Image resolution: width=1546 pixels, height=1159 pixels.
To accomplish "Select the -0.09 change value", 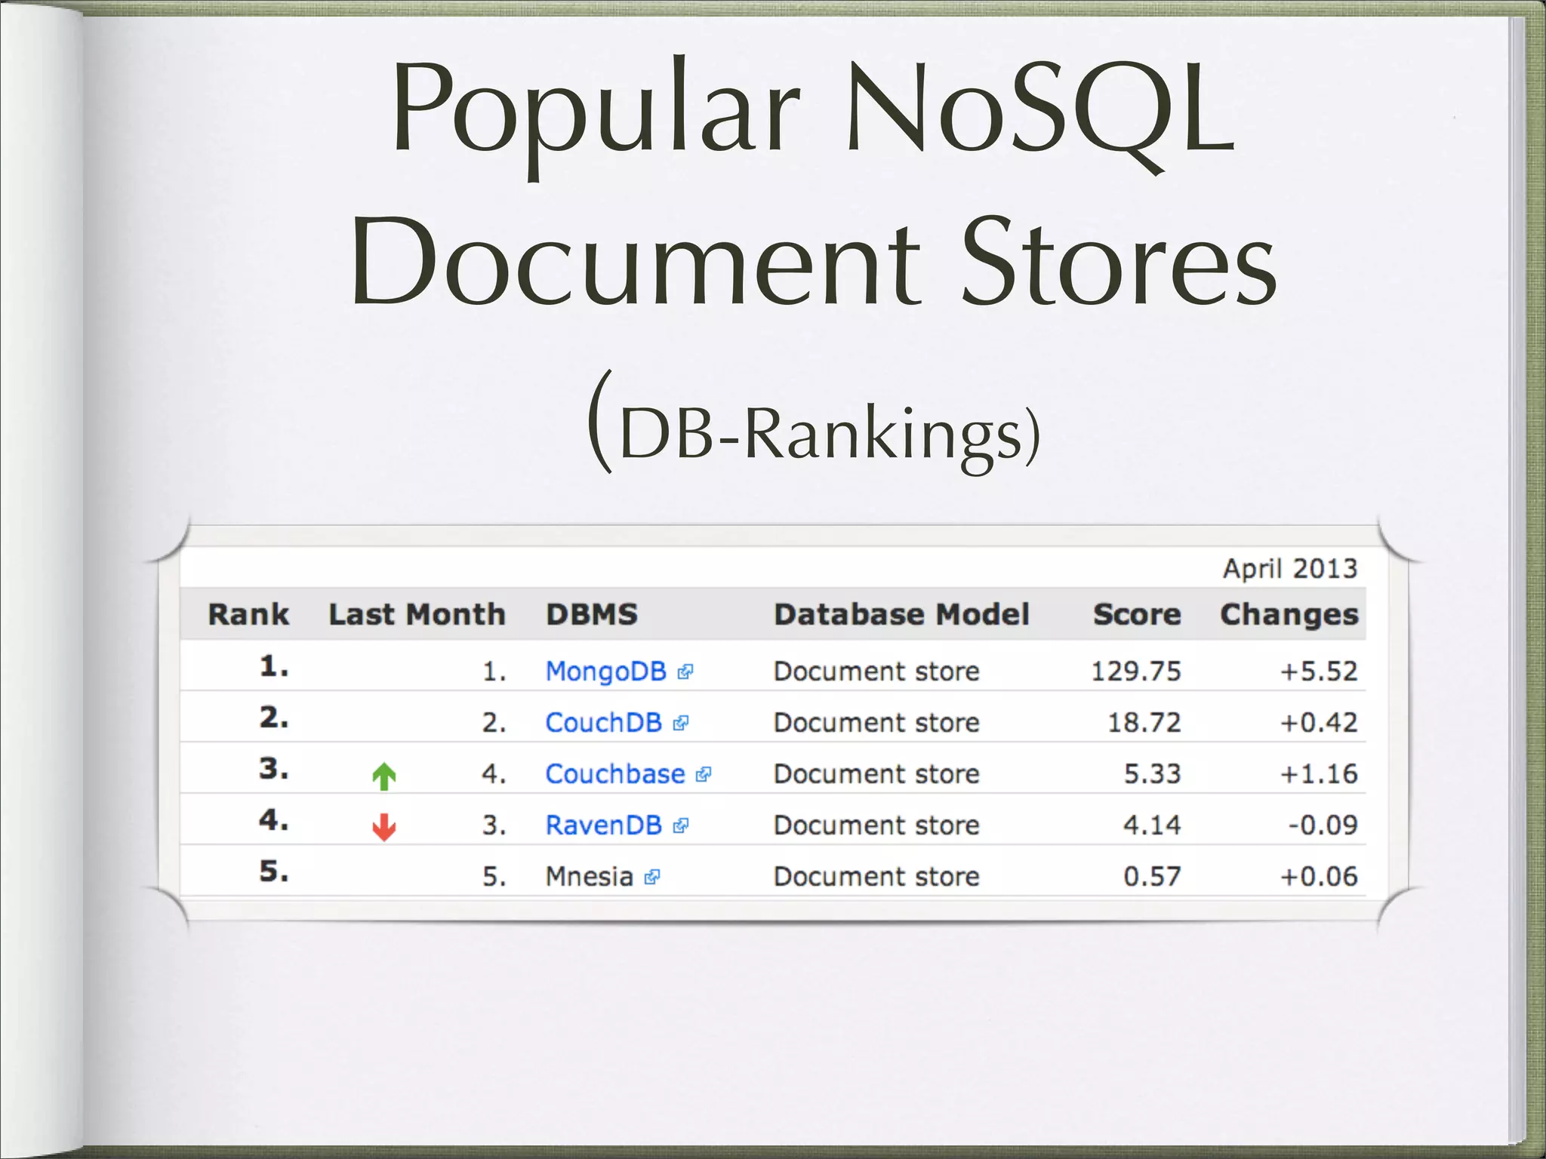I will (x=1323, y=825).
